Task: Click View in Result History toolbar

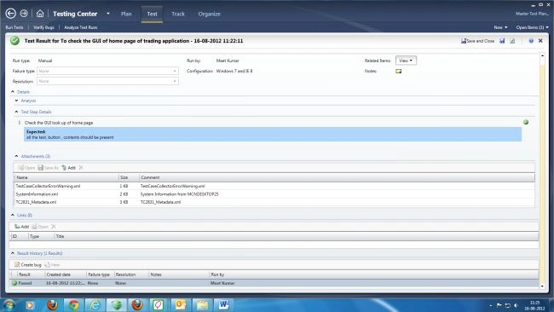Action: click(x=52, y=264)
